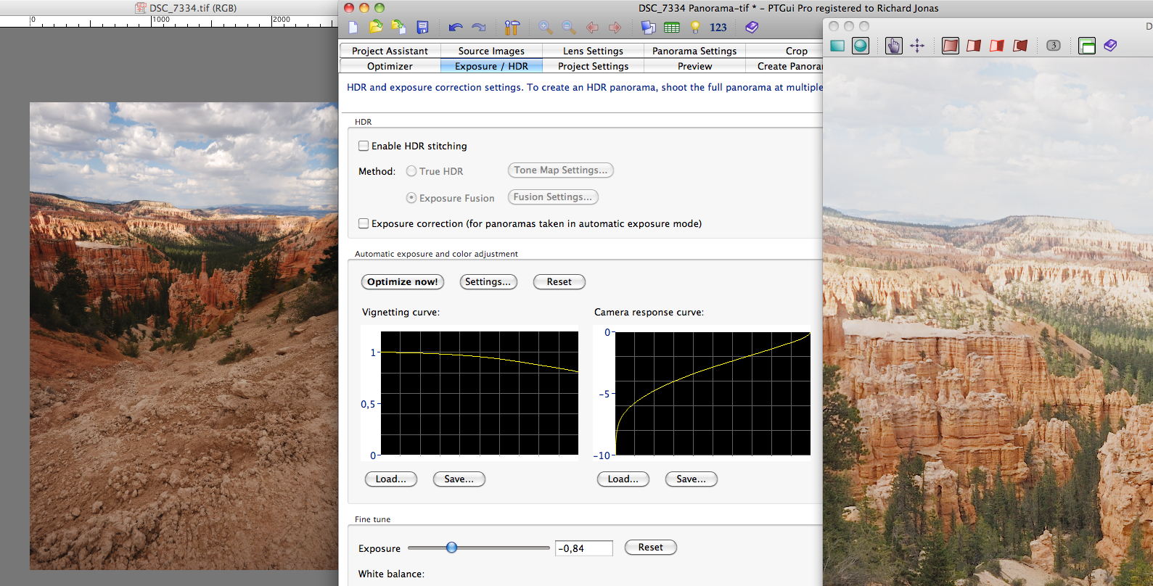1153x586 pixels.
Task: Click the four-arrow move tool icon
Action: point(917,46)
